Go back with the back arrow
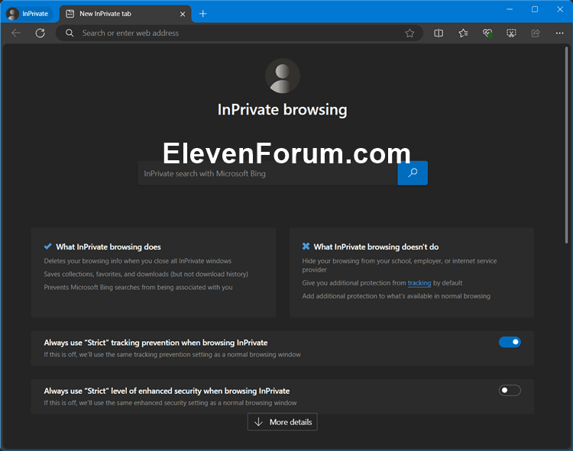Screen dimensions: 573x451 click(x=16, y=34)
